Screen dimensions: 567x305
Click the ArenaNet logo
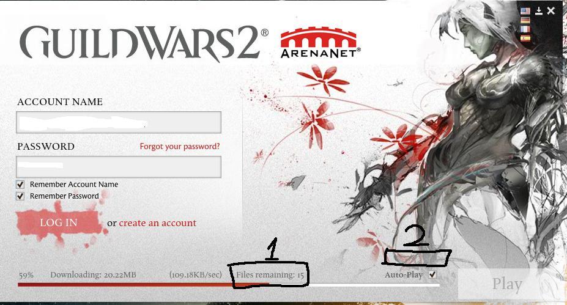coord(321,43)
